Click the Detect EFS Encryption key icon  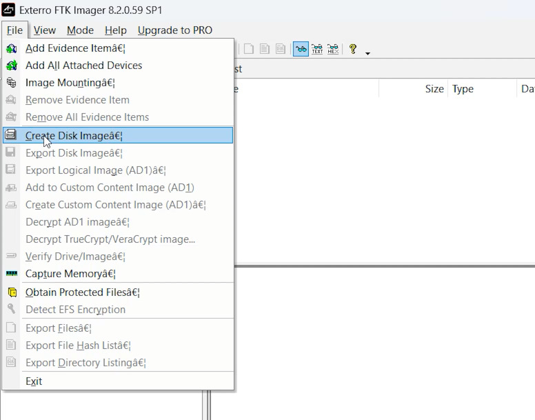(11, 308)
